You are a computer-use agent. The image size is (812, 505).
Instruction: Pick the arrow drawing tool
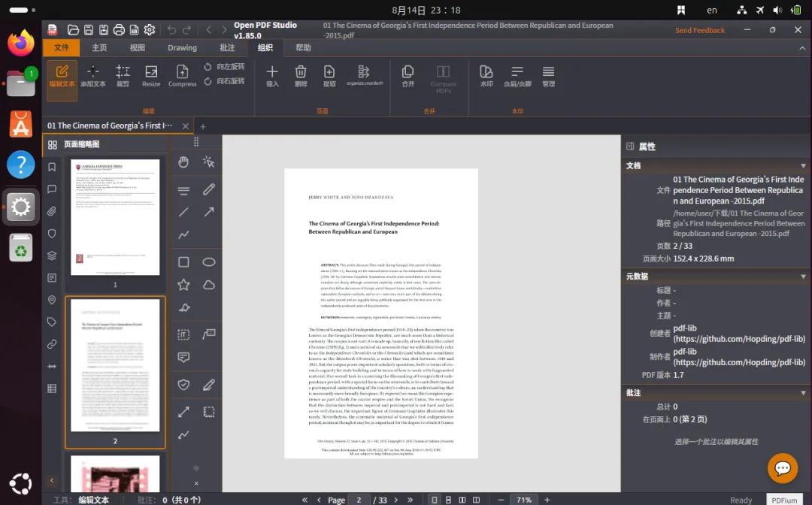(209, 212)
